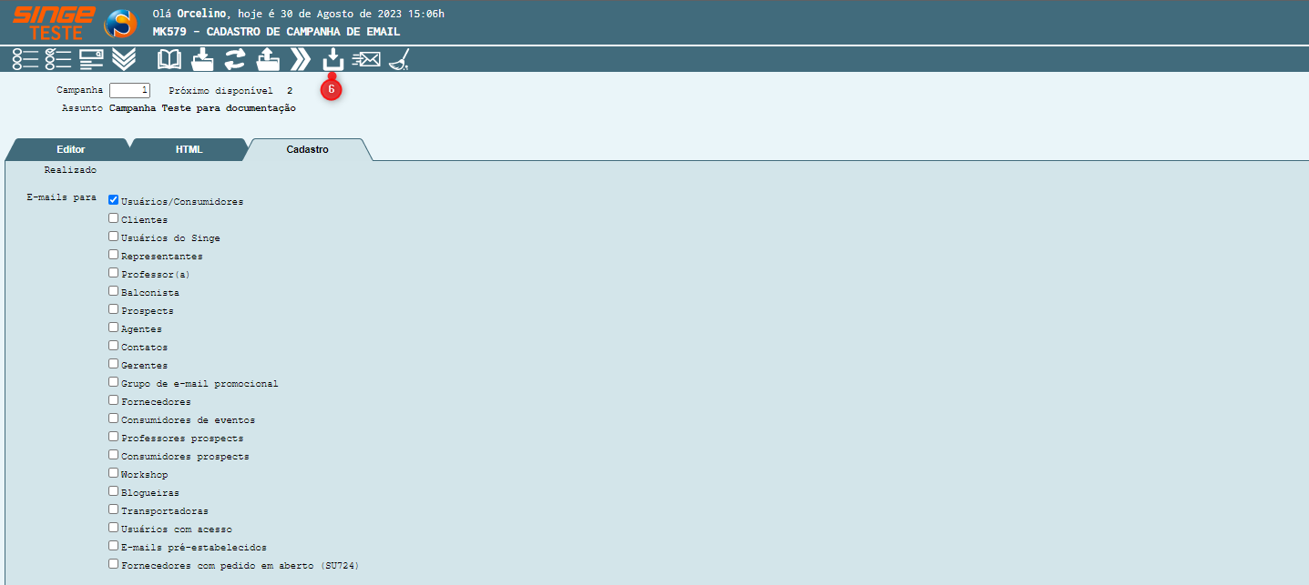Click the double right chevron icon
Viewport: 1309px width, 585px height.
pyautogui.click(x=300, y=60)
